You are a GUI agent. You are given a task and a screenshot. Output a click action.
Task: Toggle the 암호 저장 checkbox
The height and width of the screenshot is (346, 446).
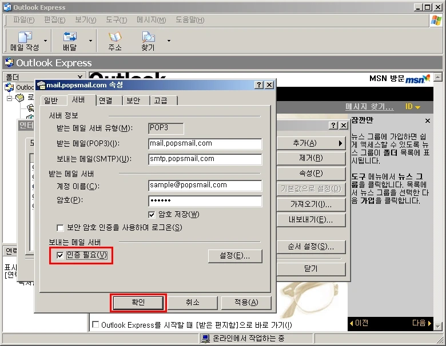152,215
